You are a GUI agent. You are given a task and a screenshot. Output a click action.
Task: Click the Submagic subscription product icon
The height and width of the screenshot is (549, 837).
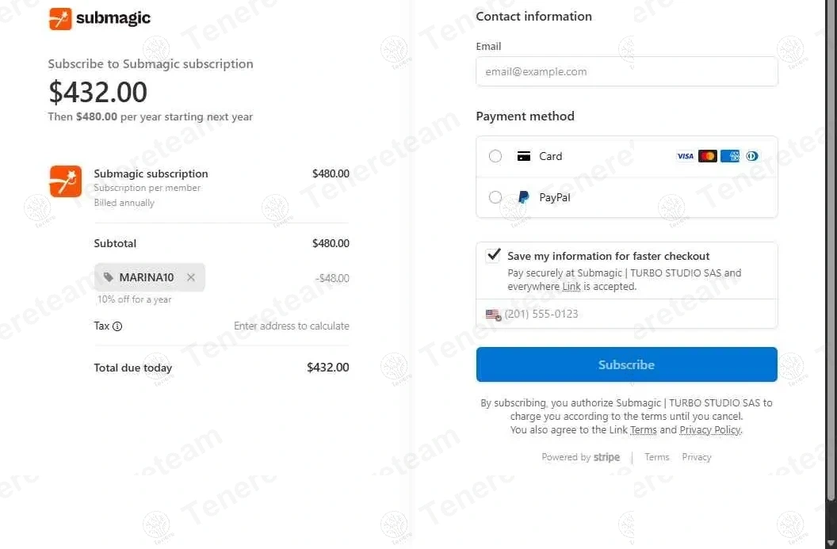pos(65,181)
